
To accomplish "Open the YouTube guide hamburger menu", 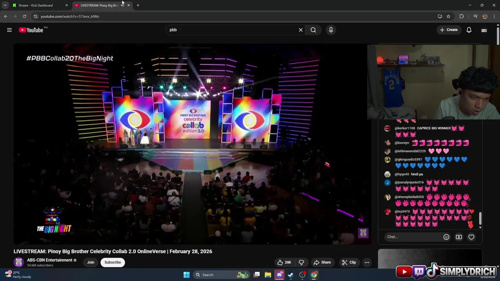I will [9, 30].
